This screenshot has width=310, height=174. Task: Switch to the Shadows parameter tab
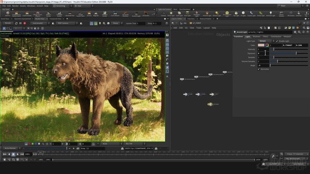pyautogui.click(x=256, y=36)
